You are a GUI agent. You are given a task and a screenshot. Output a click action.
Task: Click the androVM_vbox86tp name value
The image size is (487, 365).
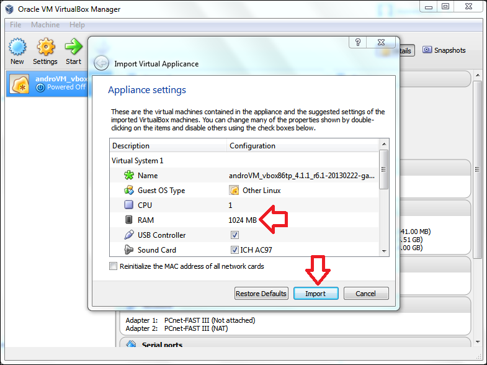click(302, 176)
